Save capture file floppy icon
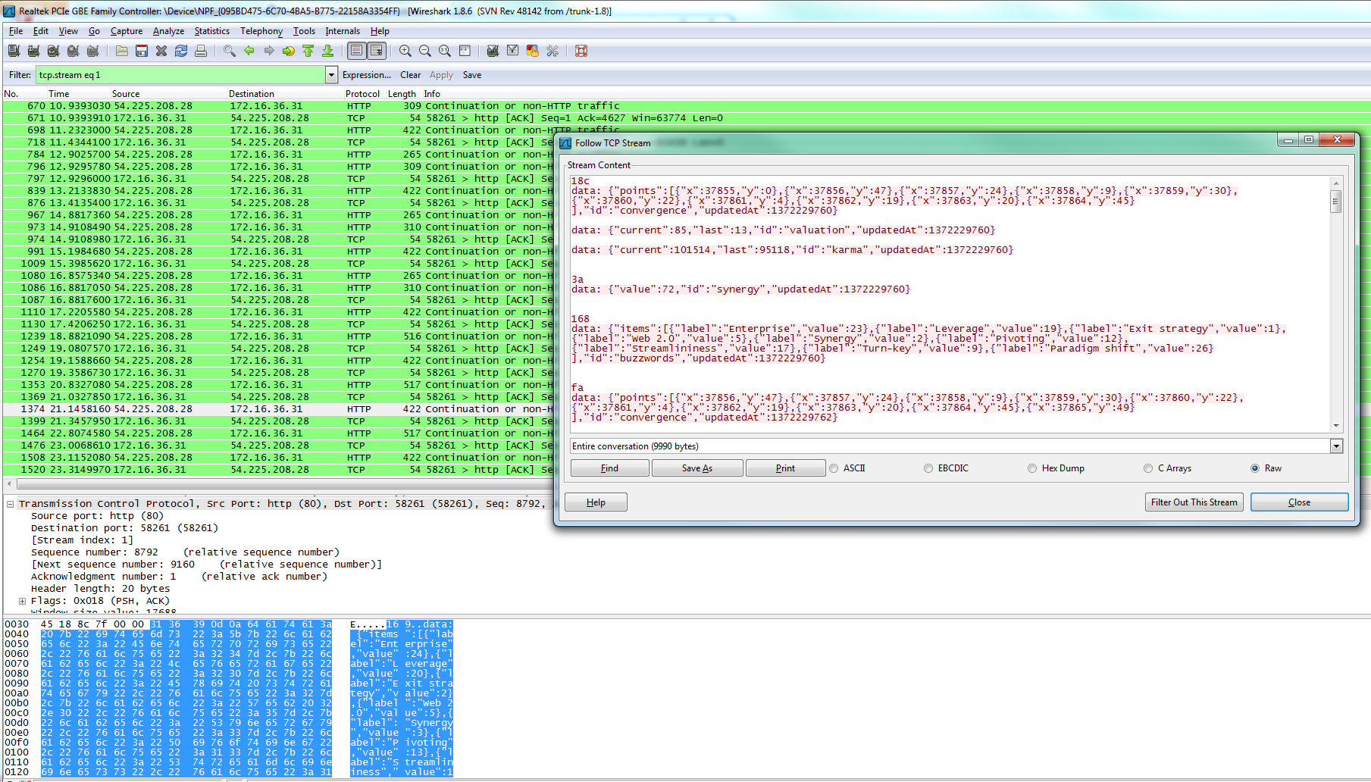 tap(142, 51)
